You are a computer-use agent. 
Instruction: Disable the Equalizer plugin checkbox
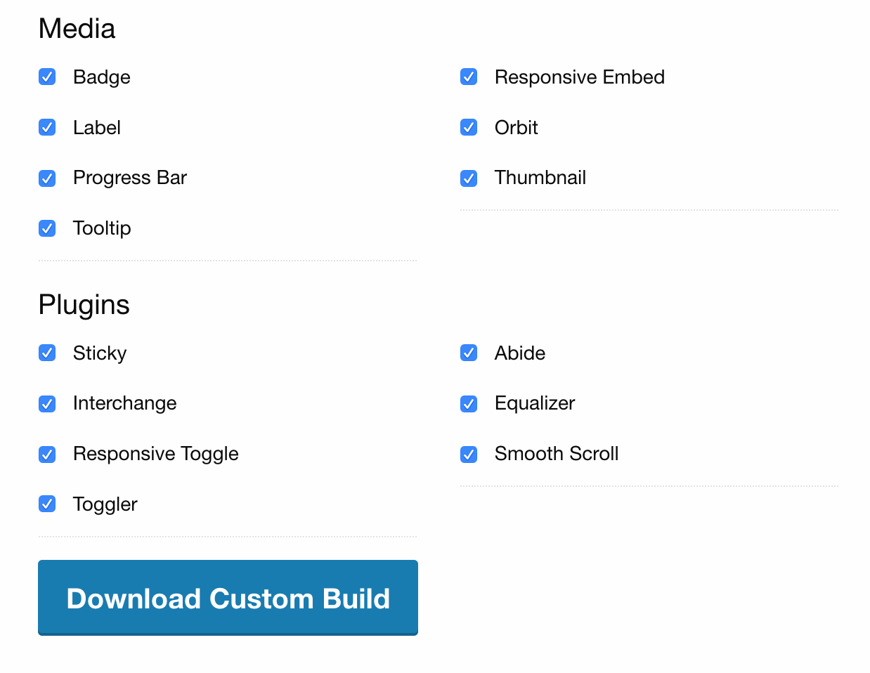(x=468, y=403)
